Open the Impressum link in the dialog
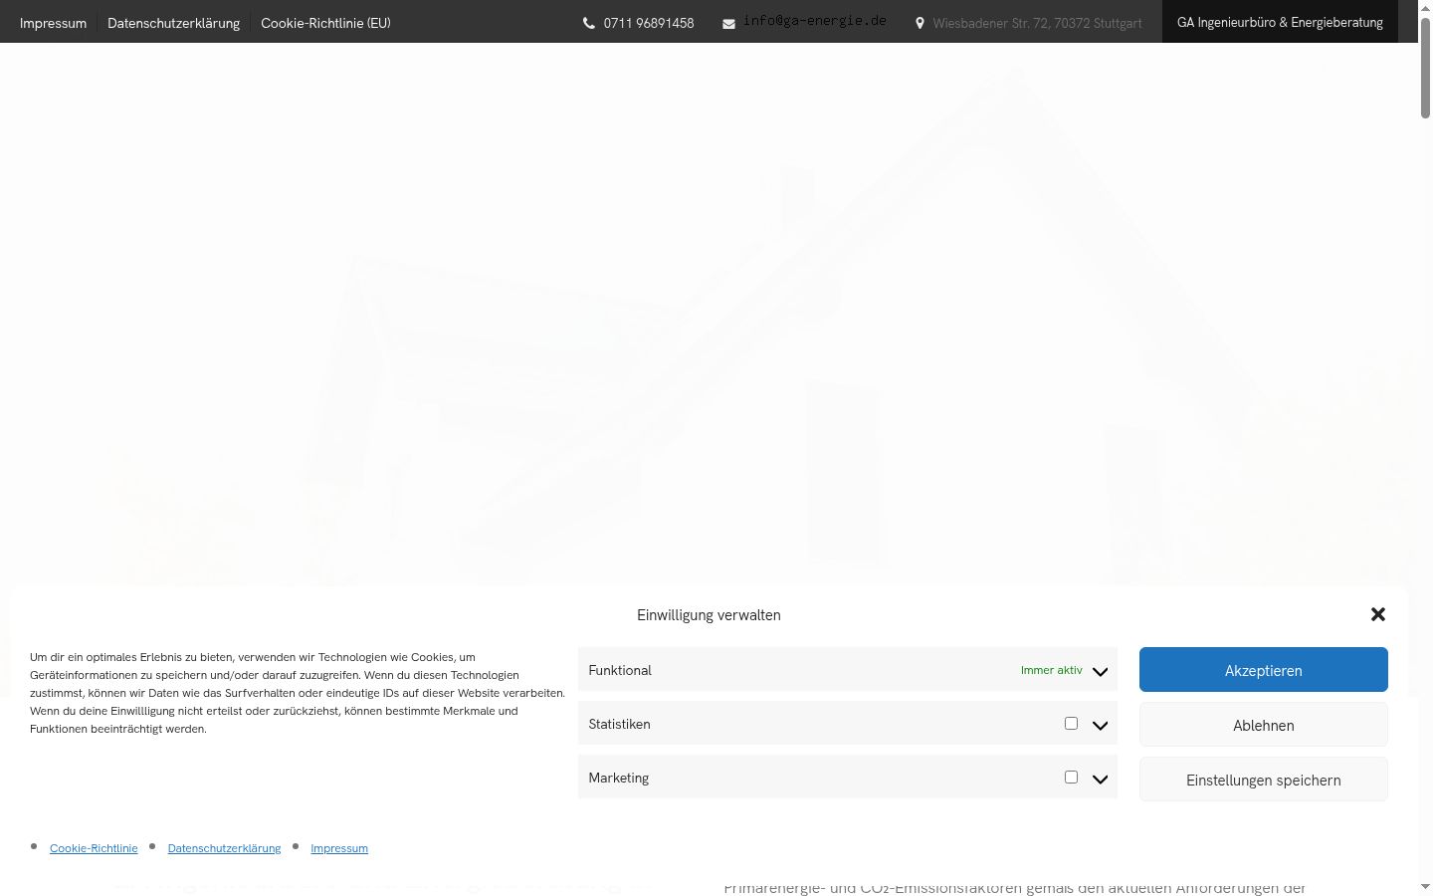The height and width of the screenshot is (896, 1433). (x=339, y=848)
